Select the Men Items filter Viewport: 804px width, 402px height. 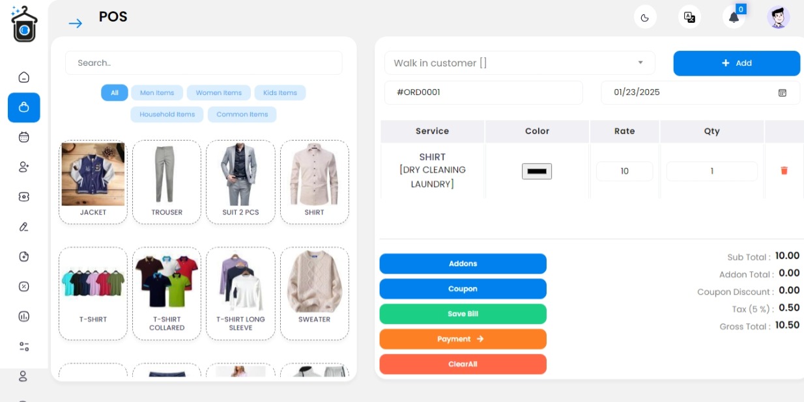pos(157,92)
